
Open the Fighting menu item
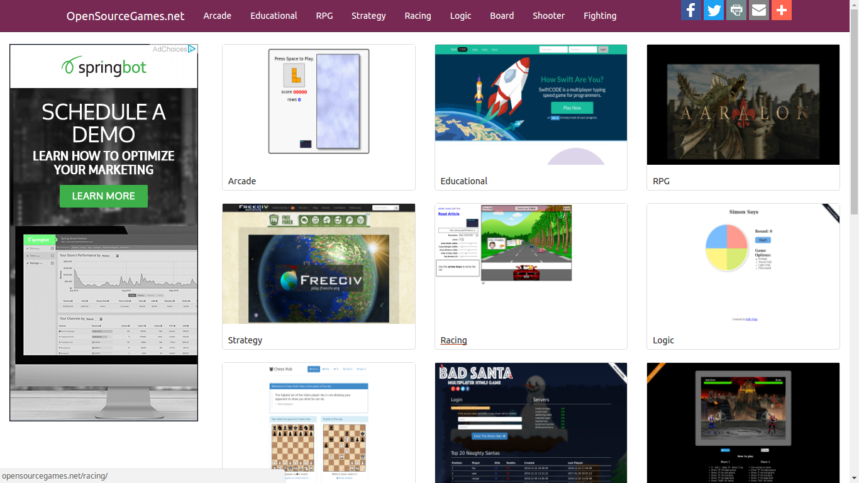pyautogui.click(x=600, y=16)
